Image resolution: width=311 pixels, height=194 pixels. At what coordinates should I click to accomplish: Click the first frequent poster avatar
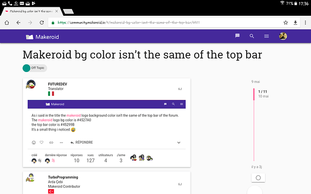(133, 158)
